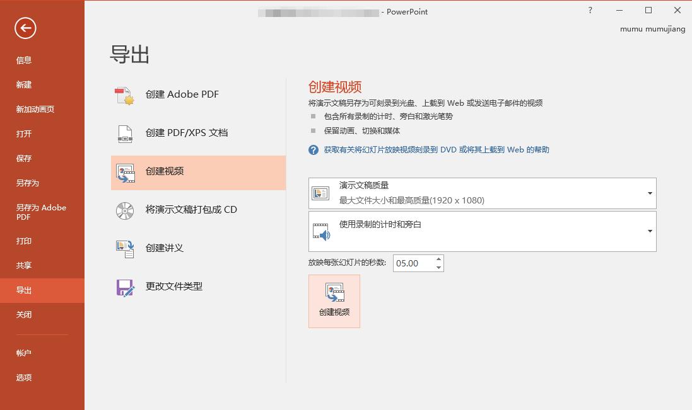Increase seconds per slide with the up stepper
The width and height of the screenshot is (692, 410).
[438, 259]
